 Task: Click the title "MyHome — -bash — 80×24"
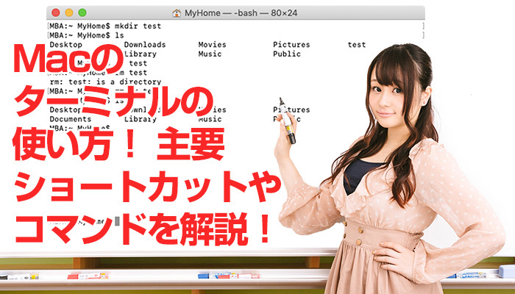point(241,13)
